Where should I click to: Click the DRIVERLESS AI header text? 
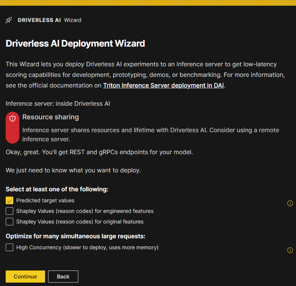(x=39, y=20)
